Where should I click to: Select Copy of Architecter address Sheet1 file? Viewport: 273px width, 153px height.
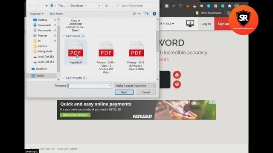(x=76, y=25)
